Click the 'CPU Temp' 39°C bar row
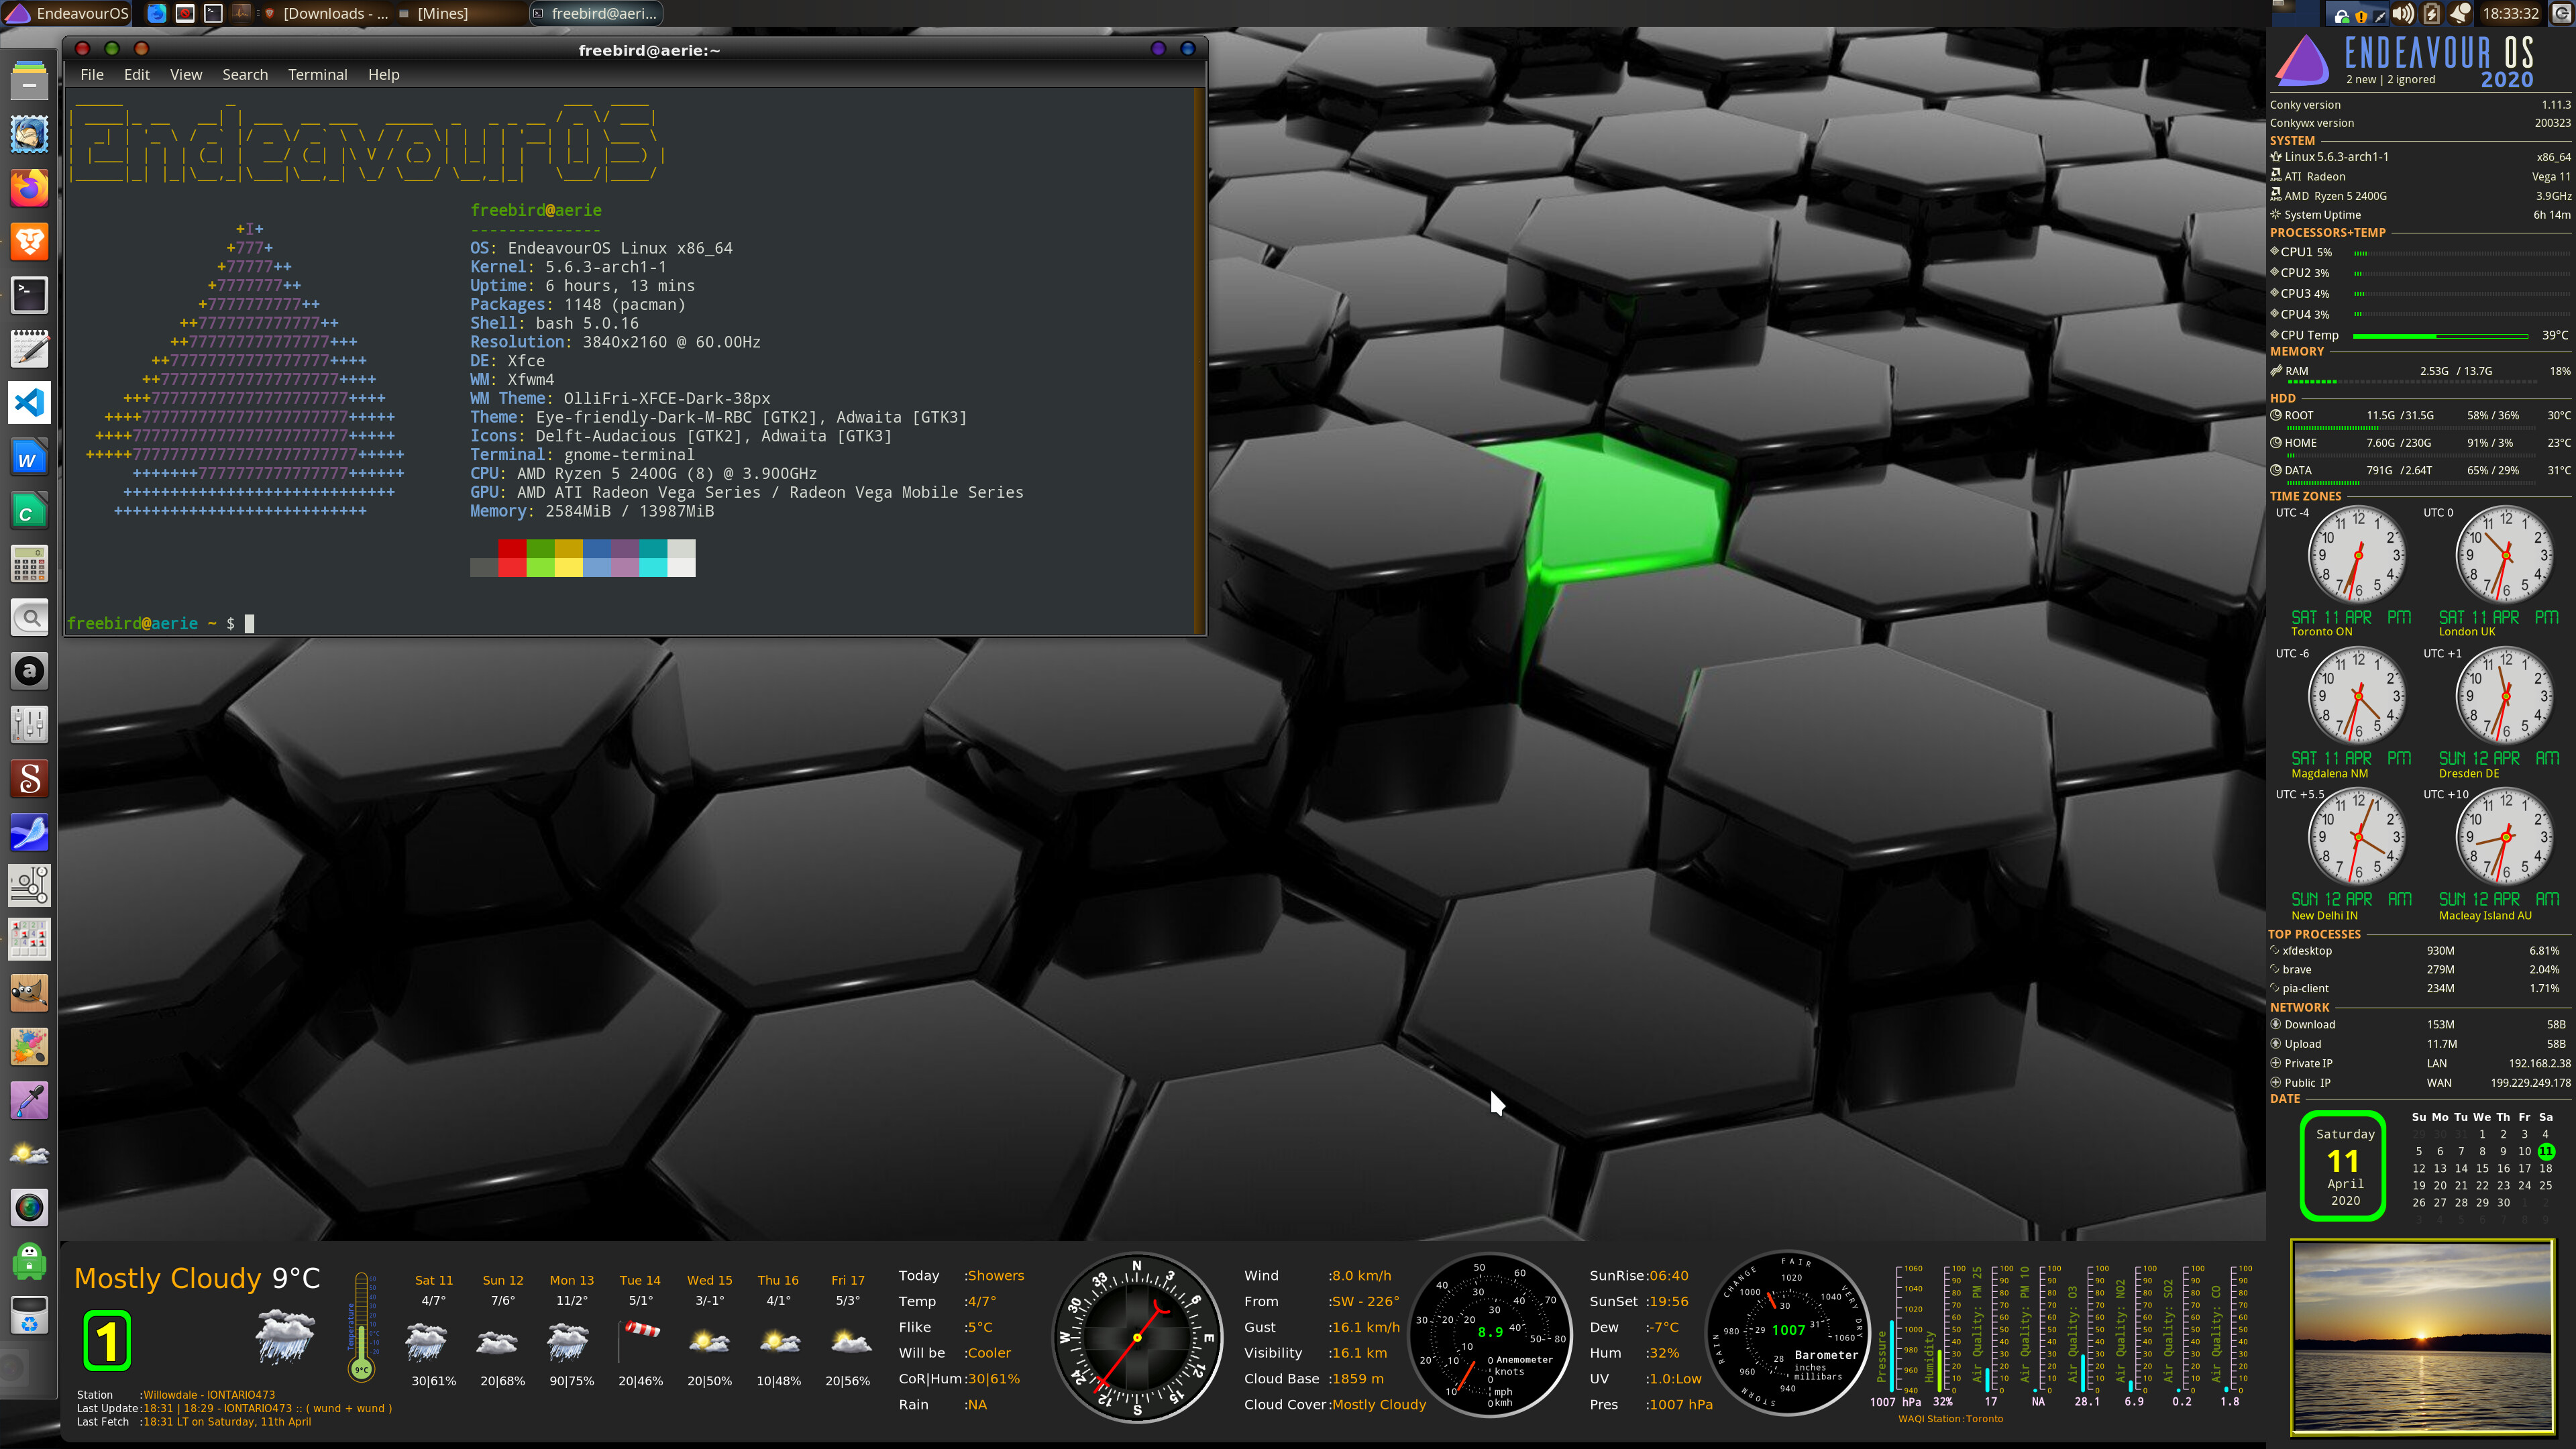The width and height of the screenshot is (2576, 1449). click(x=2420, y=335)
